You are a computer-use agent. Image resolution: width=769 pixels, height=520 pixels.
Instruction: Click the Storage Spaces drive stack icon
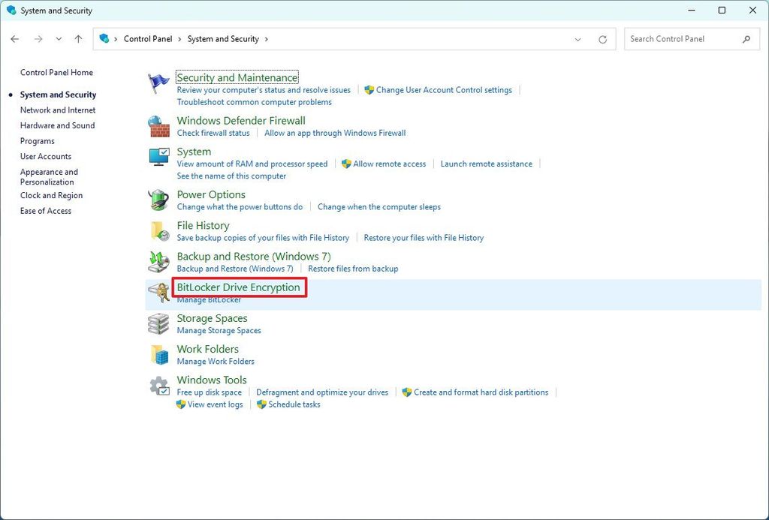pos(158,323)
